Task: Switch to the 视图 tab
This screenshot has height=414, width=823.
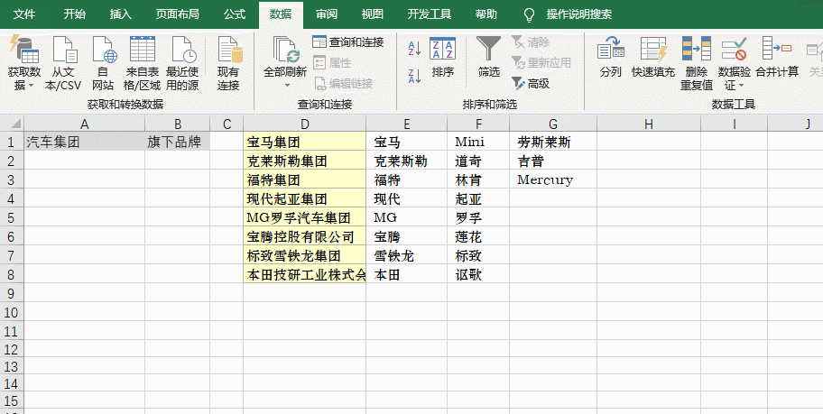Action: [372, 14]
